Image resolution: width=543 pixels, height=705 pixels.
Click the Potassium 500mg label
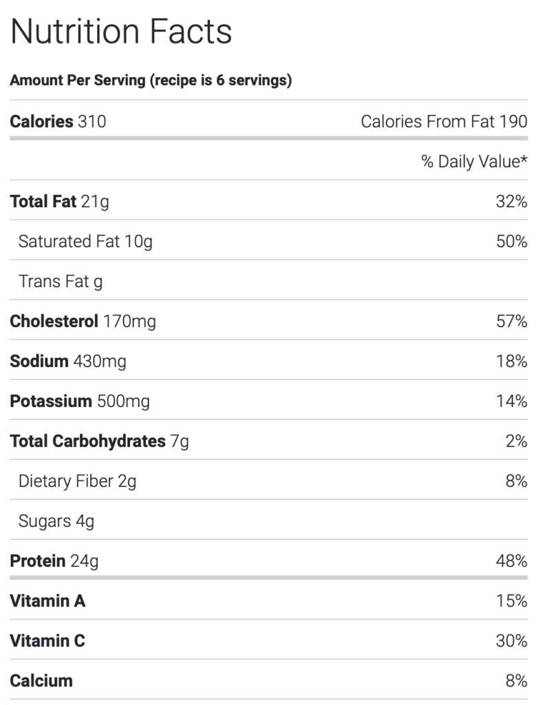tap(79, 401)
